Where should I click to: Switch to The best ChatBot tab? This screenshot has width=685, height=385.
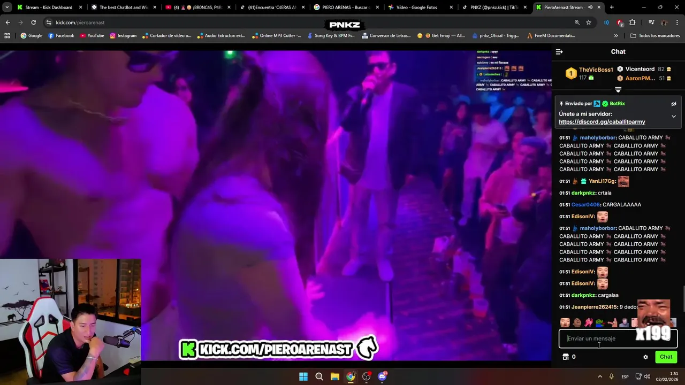click(x=123, y=7)
